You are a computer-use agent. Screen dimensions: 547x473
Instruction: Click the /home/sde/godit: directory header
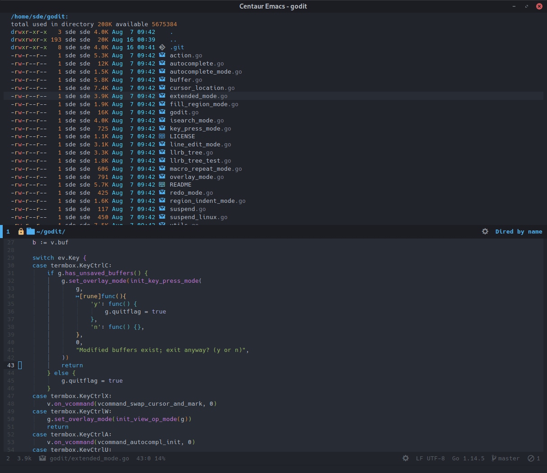point(40,17)
